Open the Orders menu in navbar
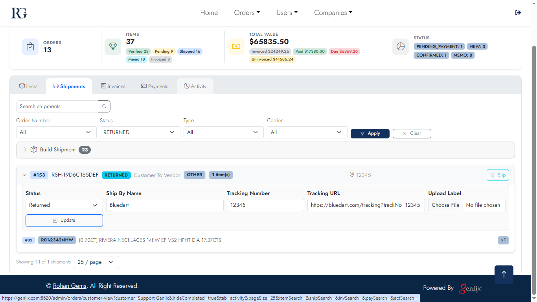This screenshot has height=302, width=537. click(247, 13)
